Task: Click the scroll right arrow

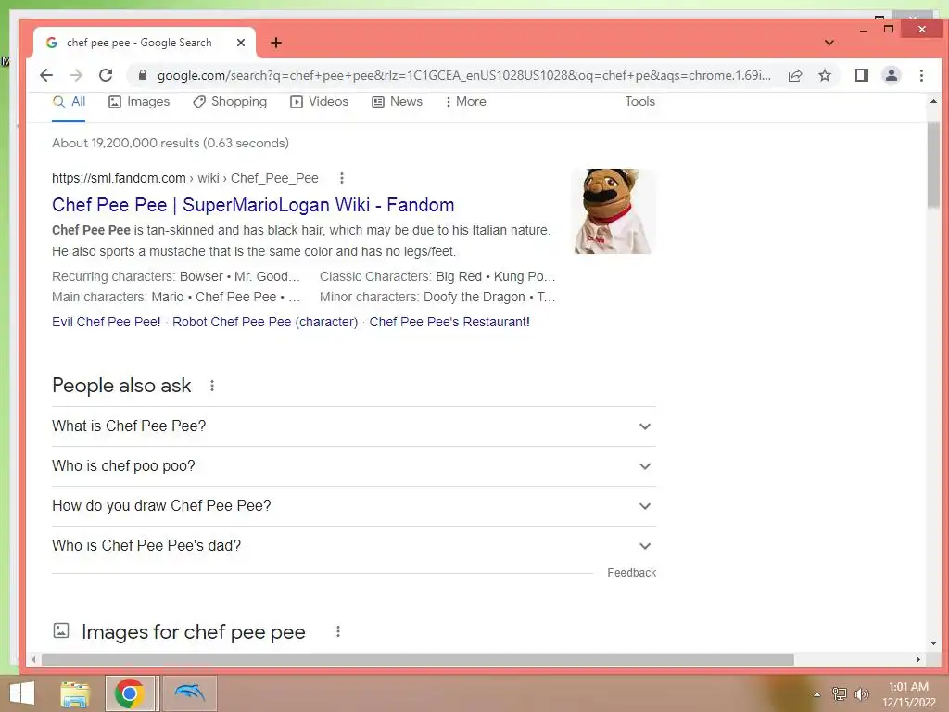Action: [x=918, y=659]
